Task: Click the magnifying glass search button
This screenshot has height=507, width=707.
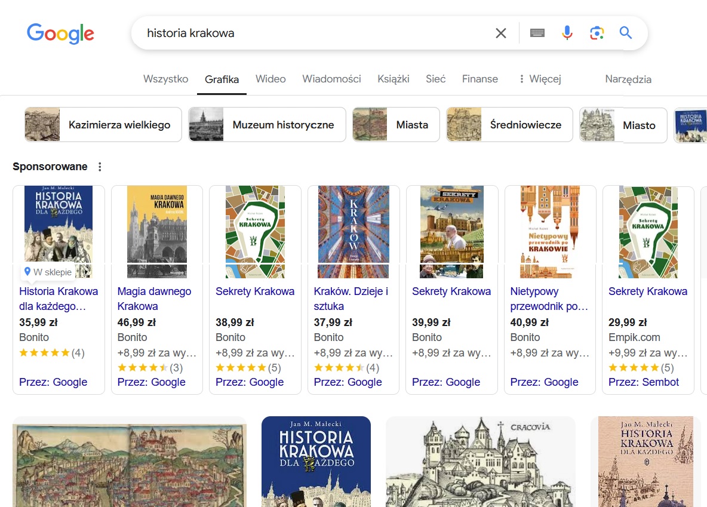Action: point(625,33)
